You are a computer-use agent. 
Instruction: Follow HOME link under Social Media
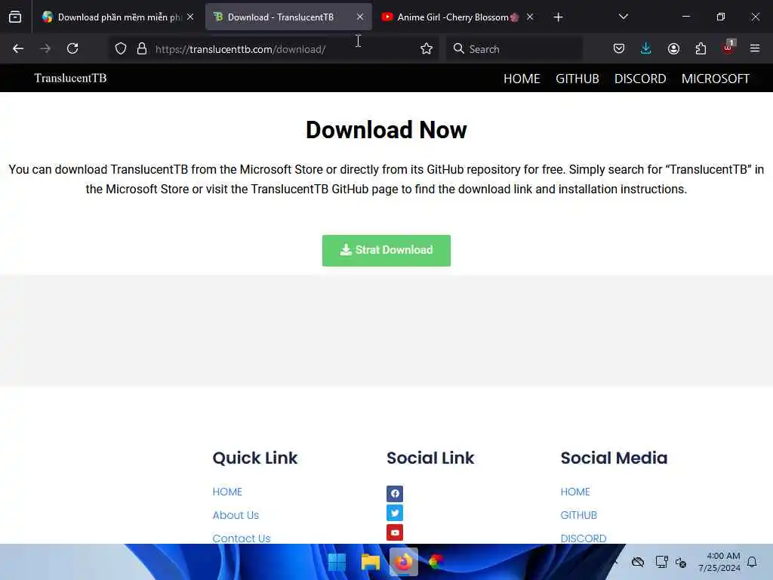[x=575, y=492]
